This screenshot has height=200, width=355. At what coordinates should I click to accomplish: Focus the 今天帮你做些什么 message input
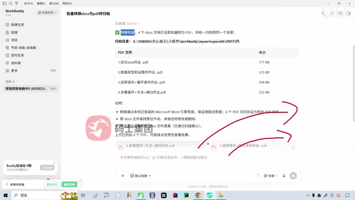pos(207,157)
